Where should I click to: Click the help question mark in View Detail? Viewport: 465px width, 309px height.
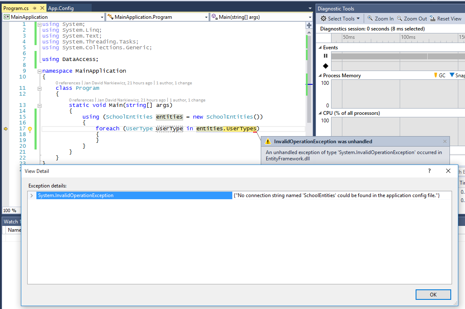429,171
